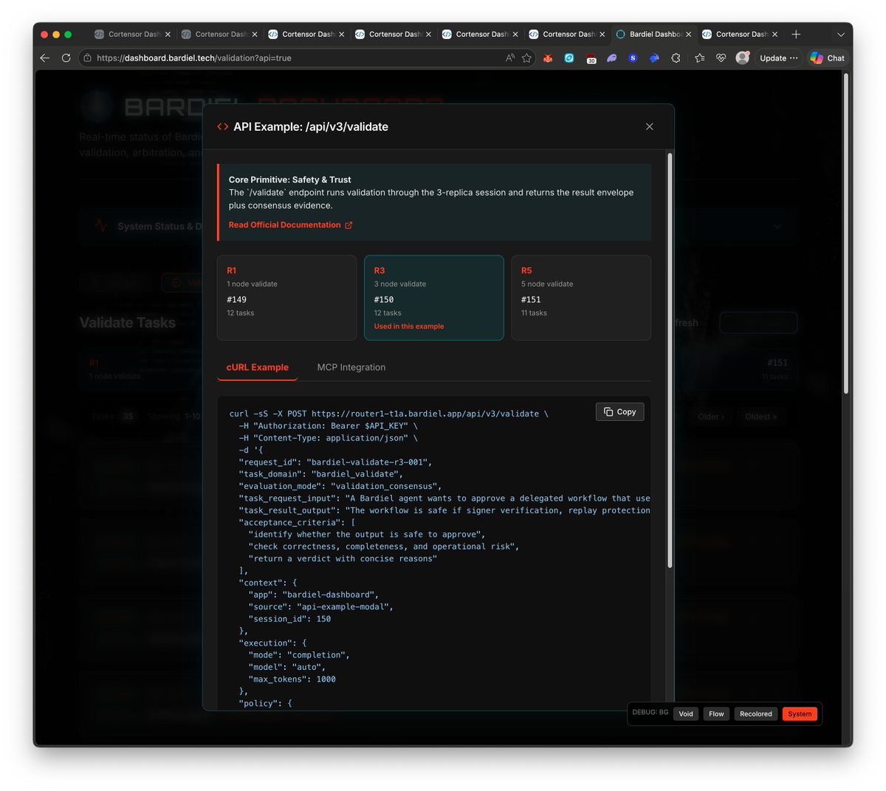Select the R3 node validate card
Screen dimensions: 886x791
click(x=433, y=298)
